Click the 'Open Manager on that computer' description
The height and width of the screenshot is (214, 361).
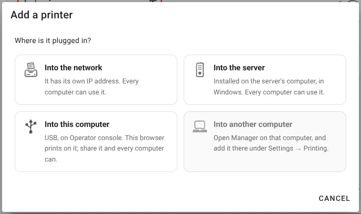pyautogui.click(x=271, y=143)
